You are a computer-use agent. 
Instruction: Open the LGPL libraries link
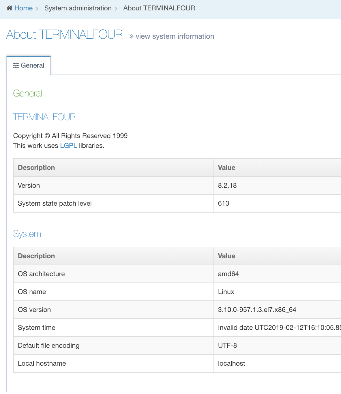point(68,146)
